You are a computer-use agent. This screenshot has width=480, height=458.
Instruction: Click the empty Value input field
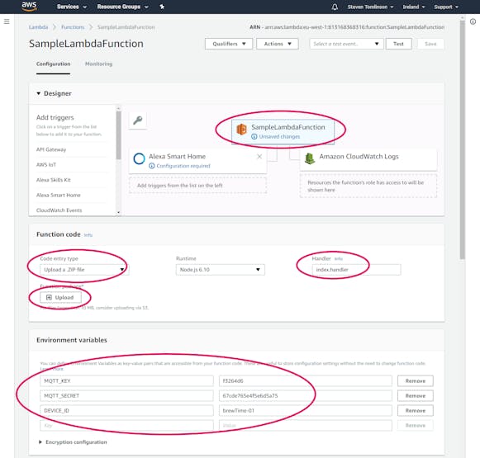[306, 426]
